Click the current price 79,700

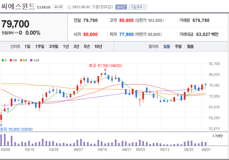pos(15,24)
